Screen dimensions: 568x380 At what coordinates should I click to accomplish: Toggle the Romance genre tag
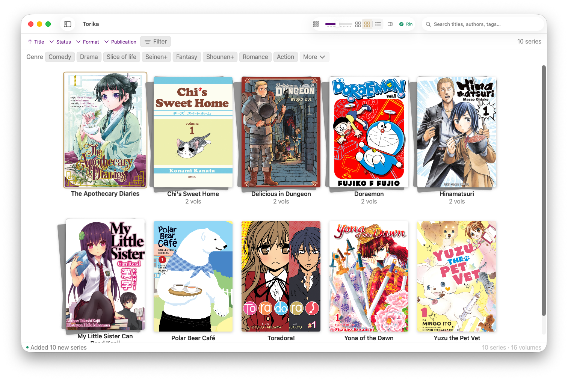(255, 57)
